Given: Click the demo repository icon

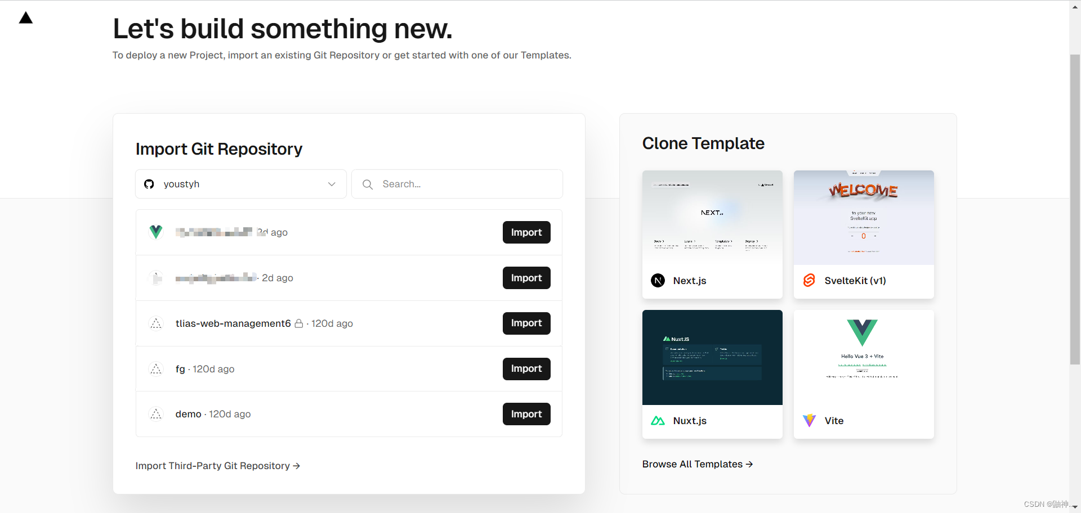Looking at the screenshot, I should tap(156, 414).
